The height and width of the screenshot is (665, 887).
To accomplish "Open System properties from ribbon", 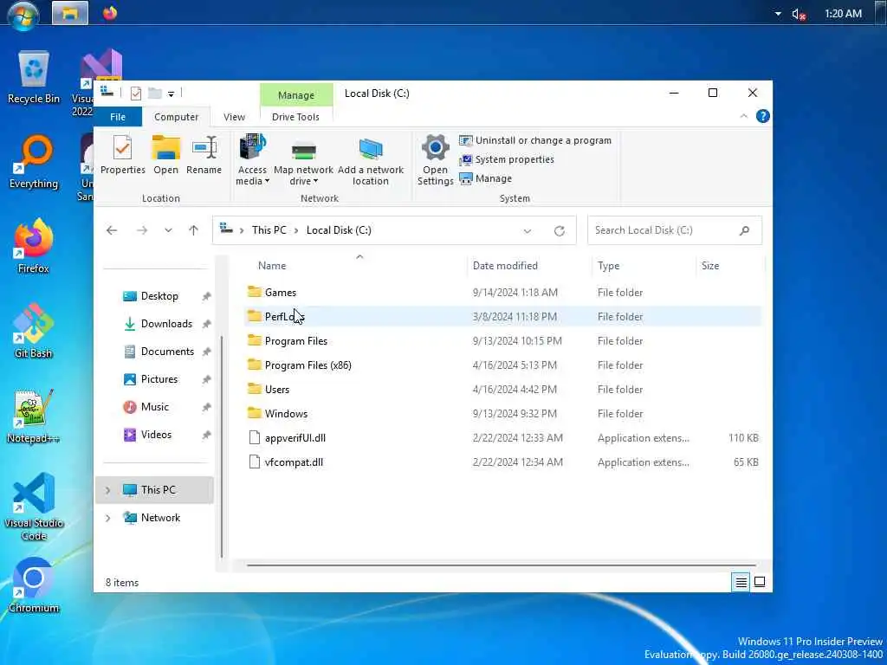I will (x=507, y=159).
